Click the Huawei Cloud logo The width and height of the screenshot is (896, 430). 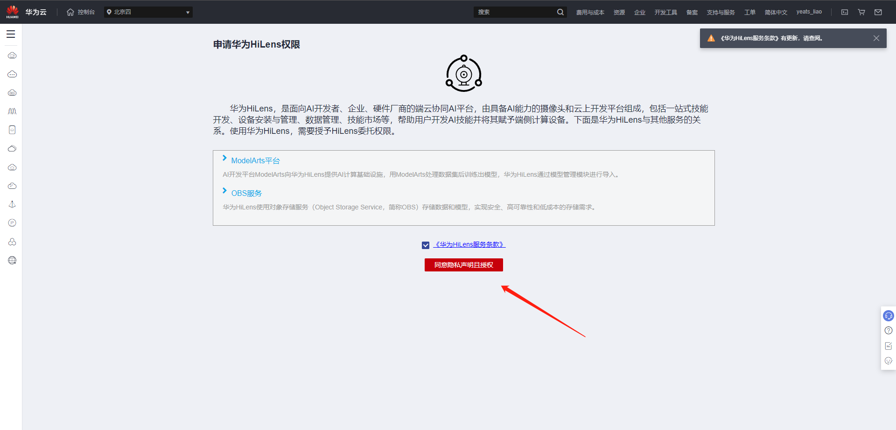pos(13,12)
